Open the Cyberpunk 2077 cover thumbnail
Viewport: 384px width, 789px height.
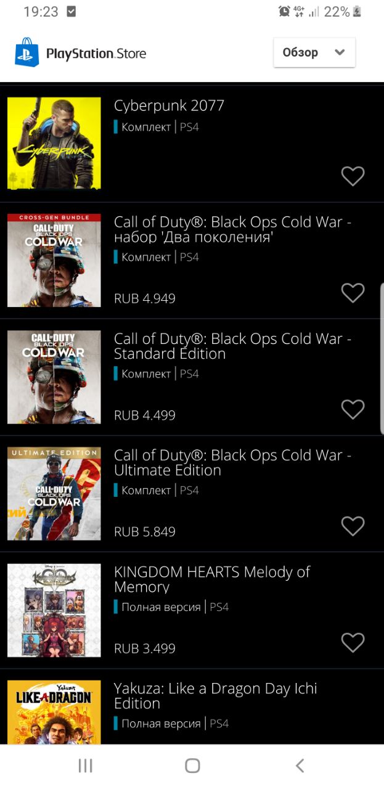click(x=54, y=143)
